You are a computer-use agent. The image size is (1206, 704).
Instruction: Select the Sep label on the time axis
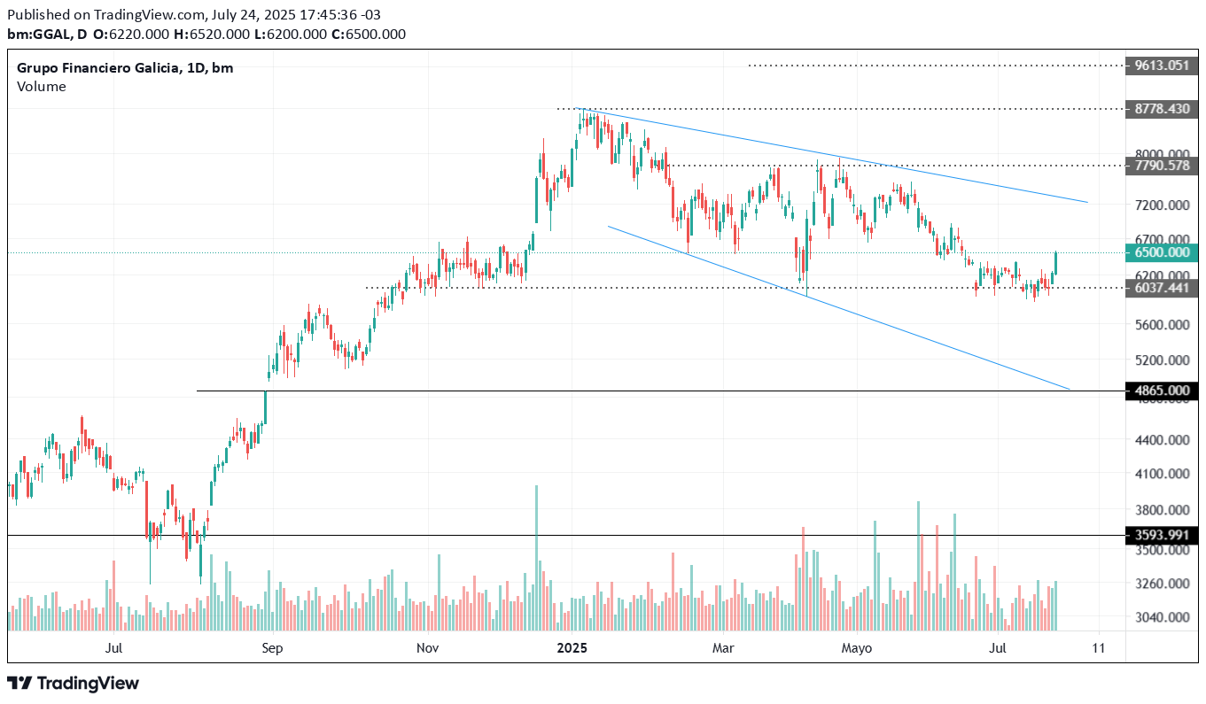pos(272,648)
